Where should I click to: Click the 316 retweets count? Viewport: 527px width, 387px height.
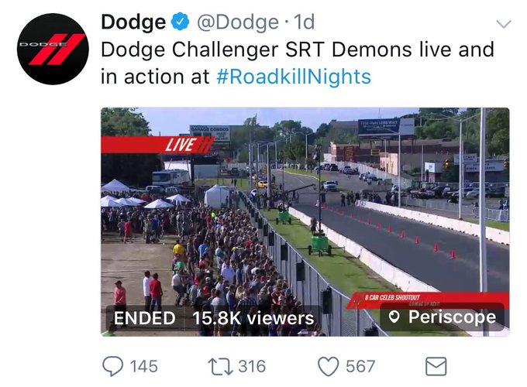[x=252, y=366]
